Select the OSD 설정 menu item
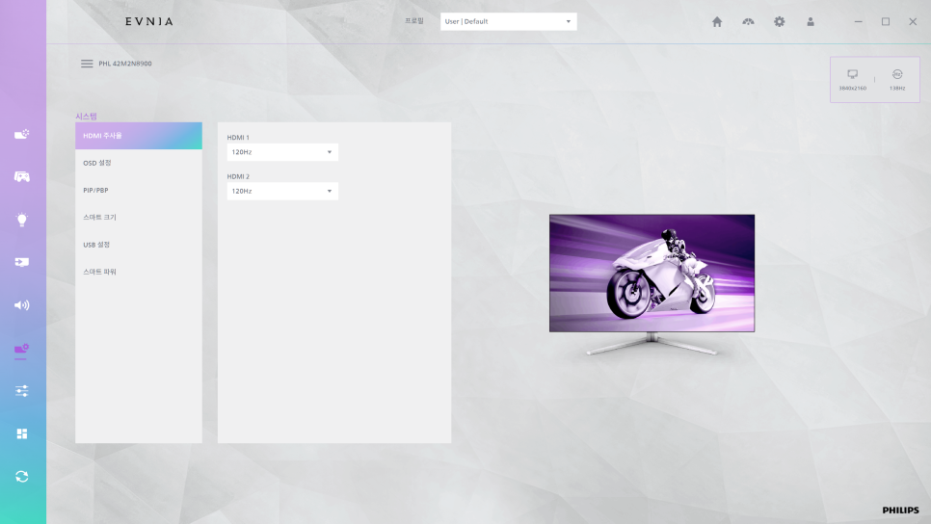The image size is (931, 524). 138,163
